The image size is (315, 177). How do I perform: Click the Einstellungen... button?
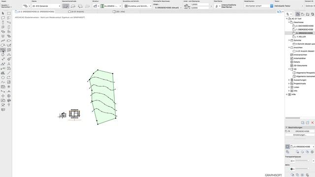(300, 135)
